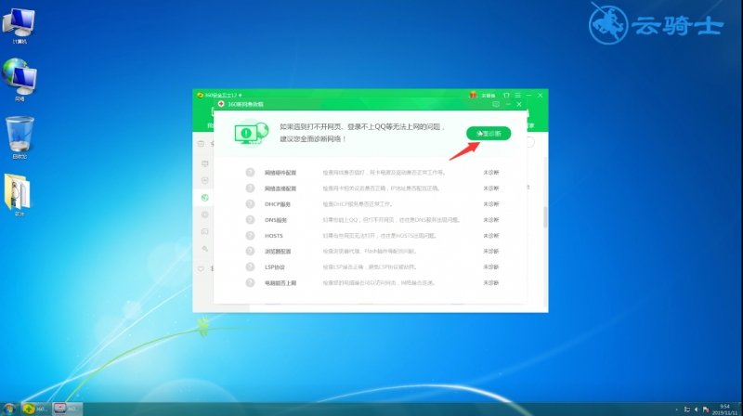Select the shield icon in 360 sidebar

204,180
